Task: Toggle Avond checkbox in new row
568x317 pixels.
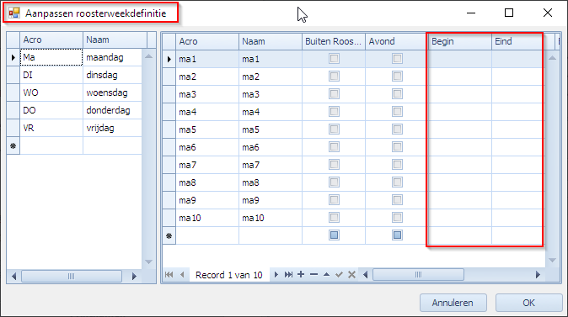Action: [x=397, y=235]
